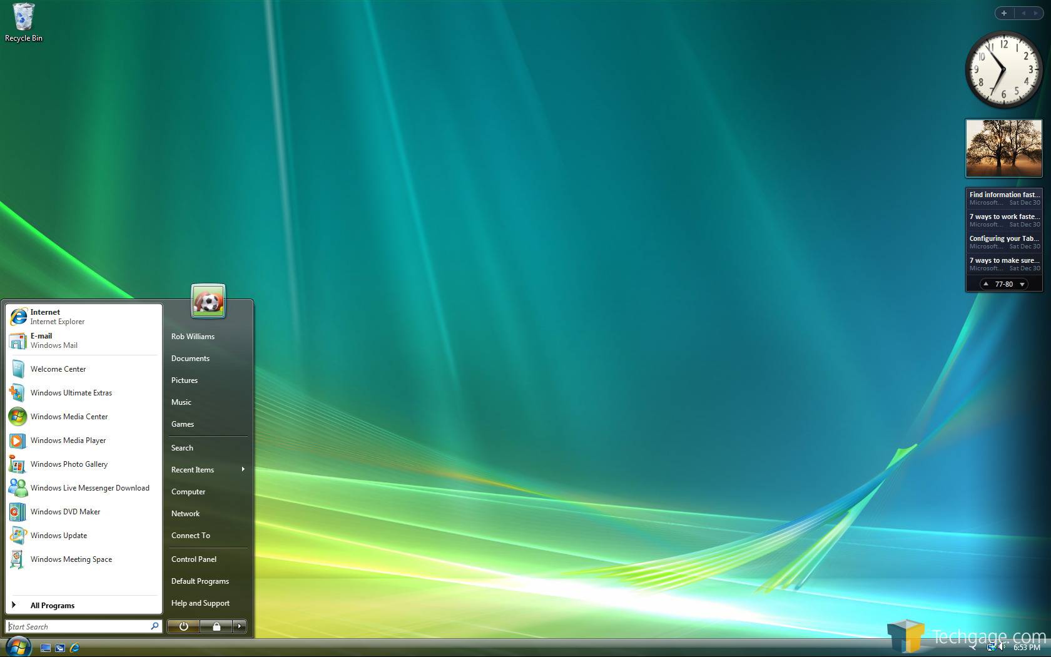1051x657 pixels.
Task: Click the analog clock gadget
Action: 1003,69
